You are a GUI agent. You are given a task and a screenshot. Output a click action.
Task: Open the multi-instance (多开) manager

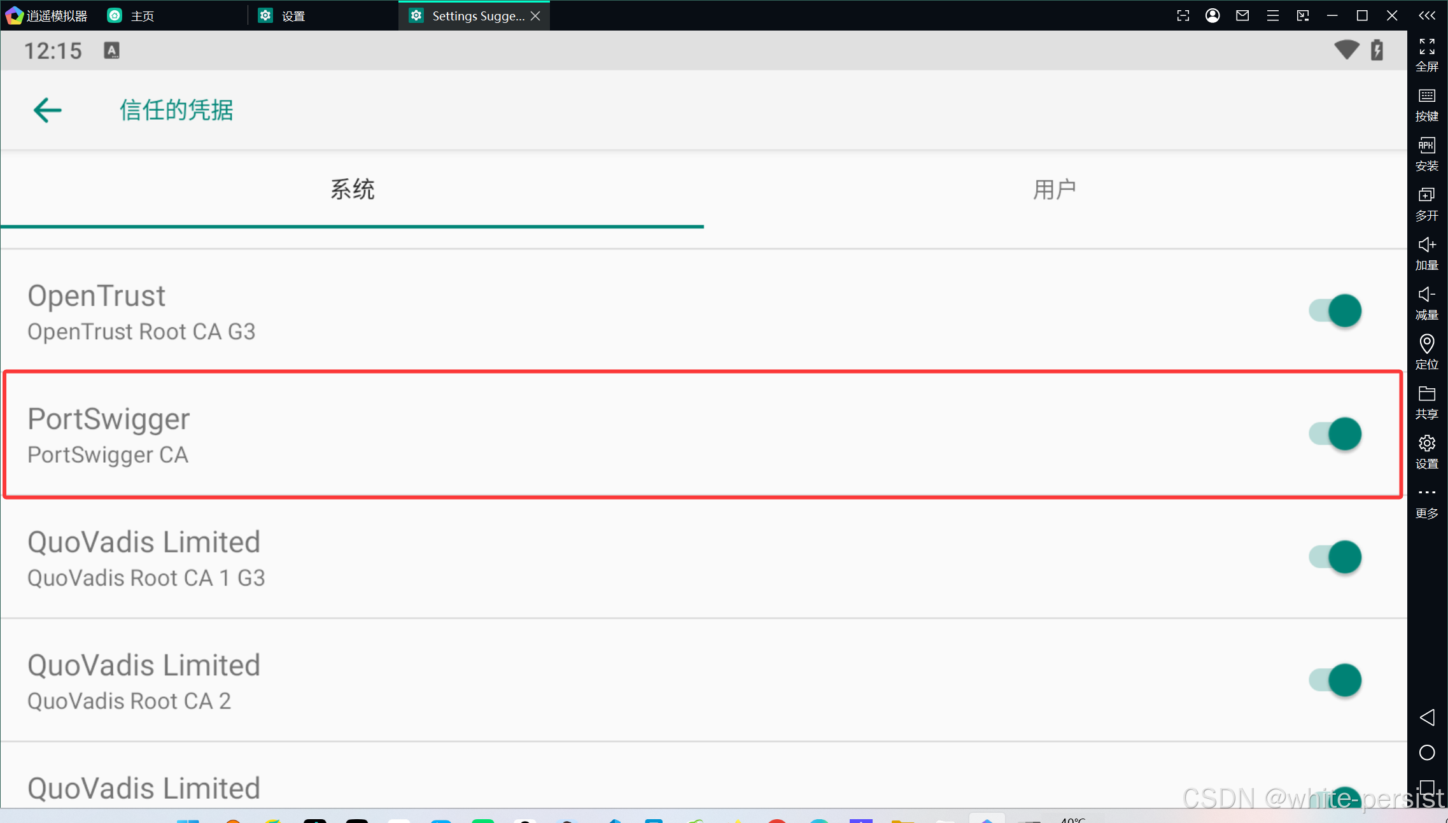[1426, 203]
